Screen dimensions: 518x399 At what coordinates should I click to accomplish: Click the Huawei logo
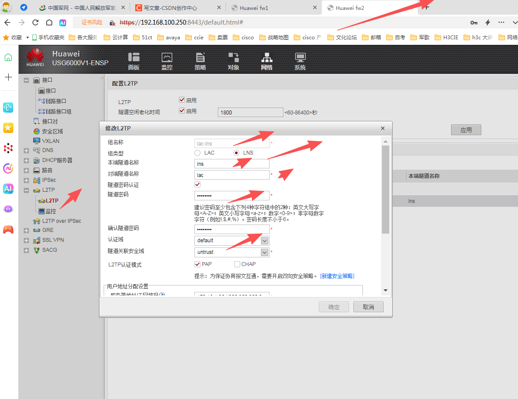pos(35,57)
